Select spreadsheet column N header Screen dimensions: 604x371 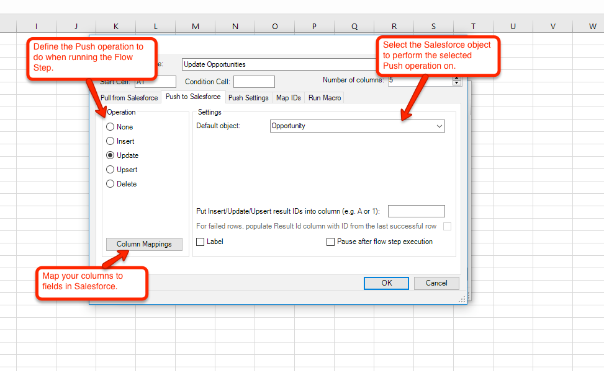click(235, 26)
